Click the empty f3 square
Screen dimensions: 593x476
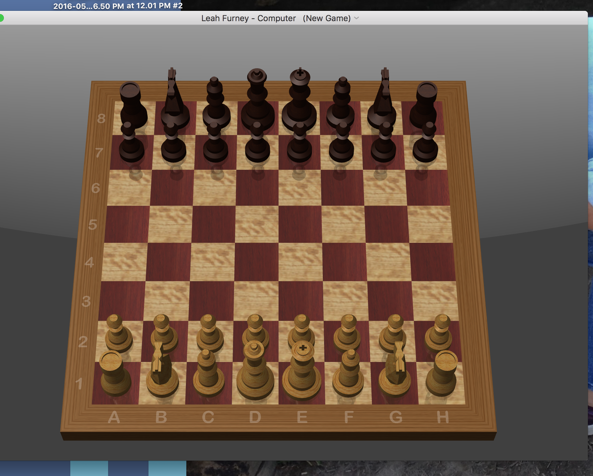pos(346,300)
